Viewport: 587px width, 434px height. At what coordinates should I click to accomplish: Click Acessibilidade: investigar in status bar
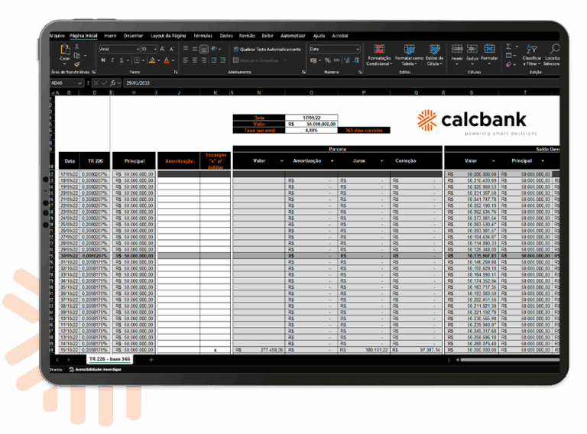[95, 369]
